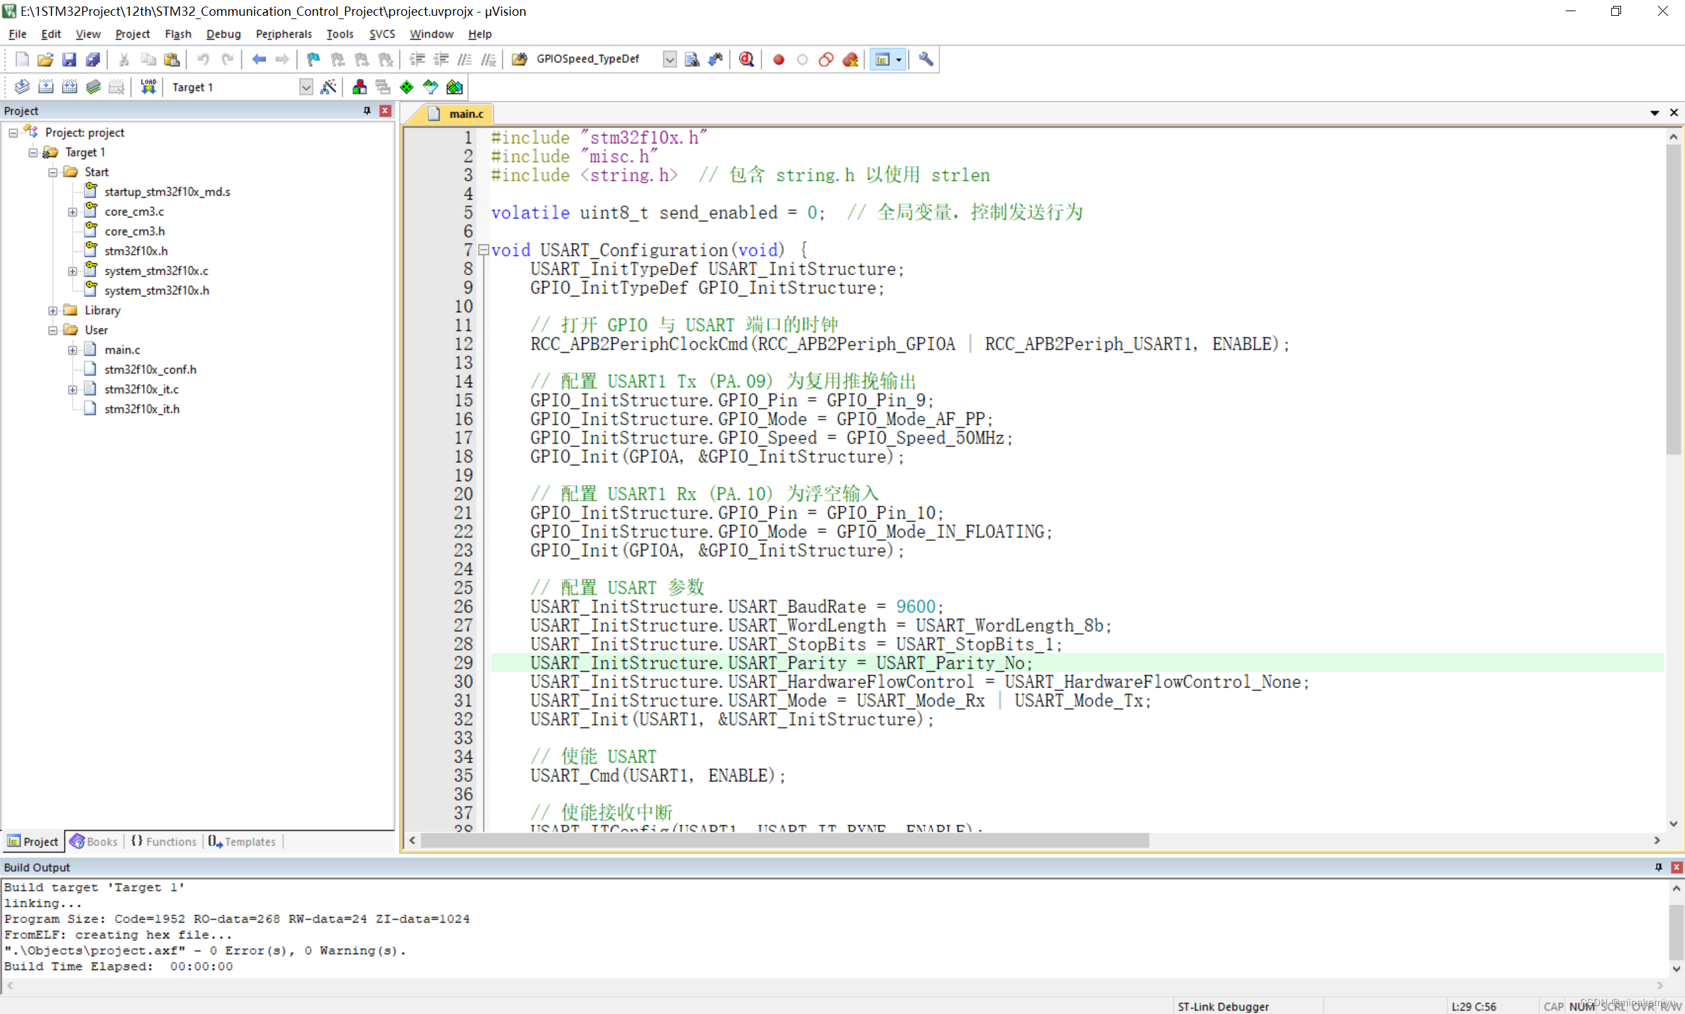This screenshot has height=1014, width=1685.
Task: Collapse the Start folder
Action: point(53,173)
